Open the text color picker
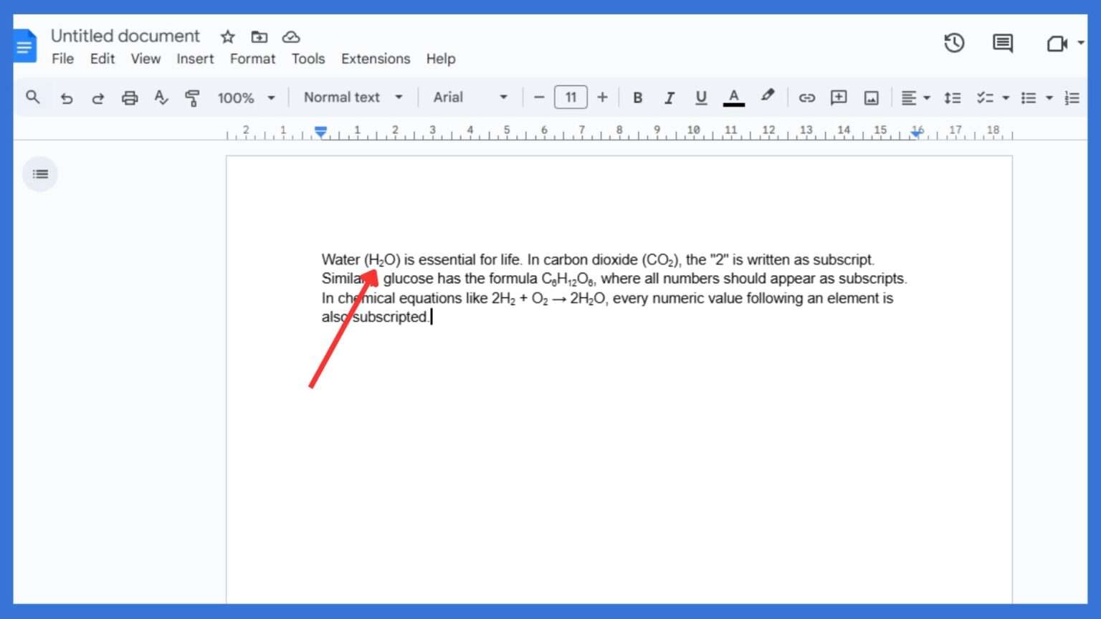Viewport: 1101px width, 619px height. click(x=733, y=97)
